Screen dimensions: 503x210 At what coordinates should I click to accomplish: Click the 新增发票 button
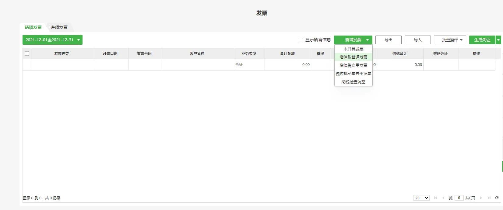tap(353, 40)
